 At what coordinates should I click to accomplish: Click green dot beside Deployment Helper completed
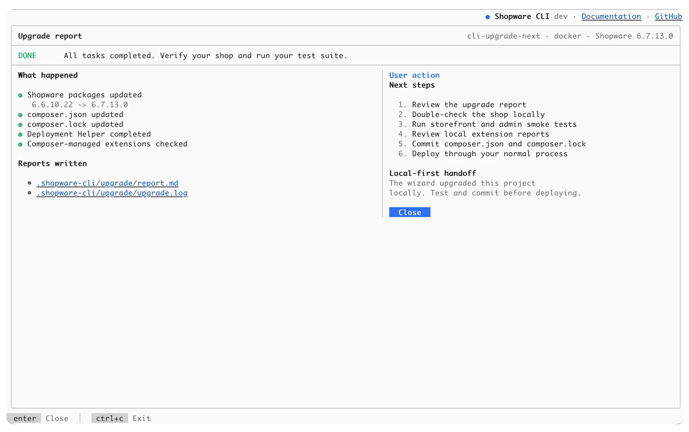tap(20, 135)
